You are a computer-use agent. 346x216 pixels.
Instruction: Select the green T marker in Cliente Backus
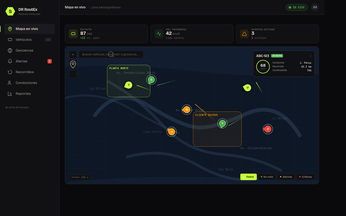[222, 123]
